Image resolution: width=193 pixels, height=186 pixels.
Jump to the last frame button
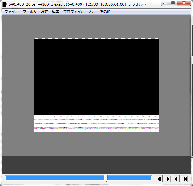click(x=184, y=179)
